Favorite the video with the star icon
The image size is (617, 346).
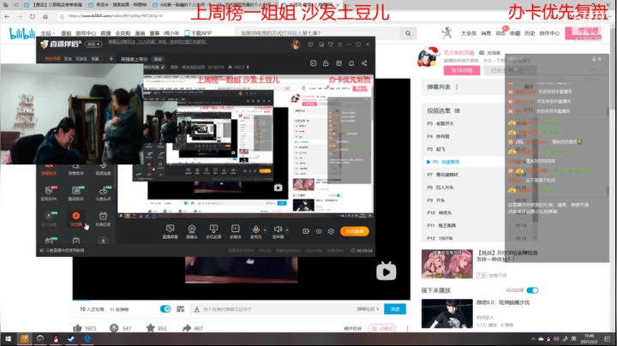[x=150, y=328]
